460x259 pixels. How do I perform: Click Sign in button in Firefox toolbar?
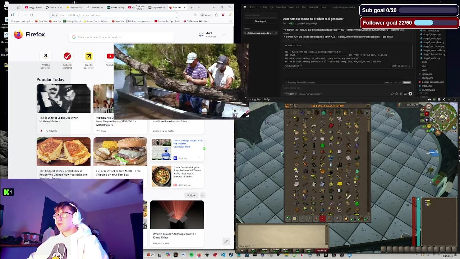206,15
